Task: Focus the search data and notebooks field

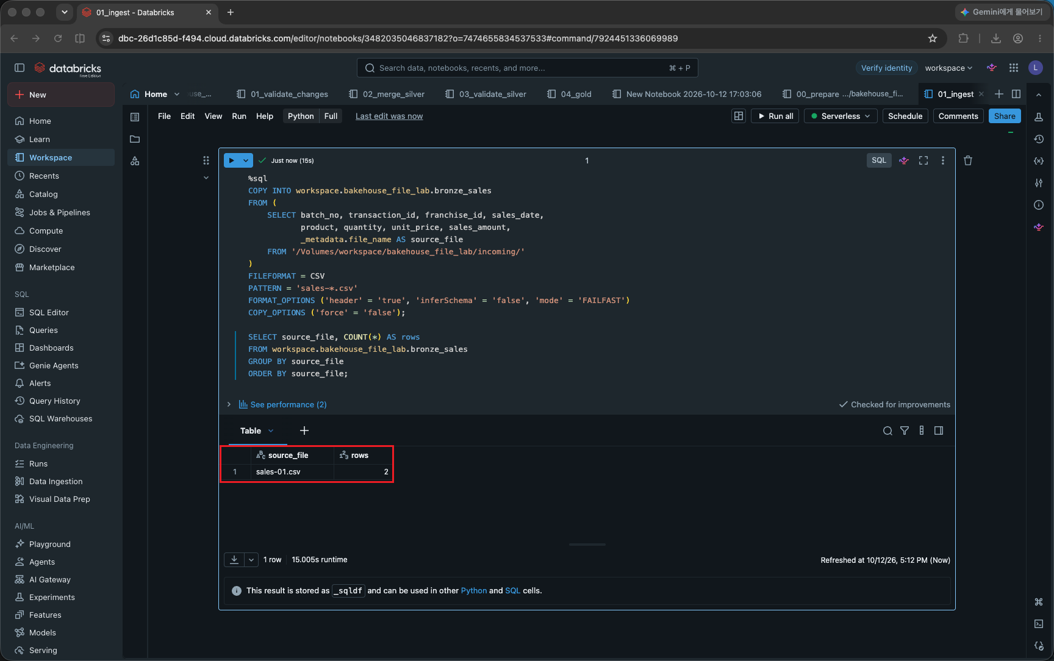Action: point(527,68)
